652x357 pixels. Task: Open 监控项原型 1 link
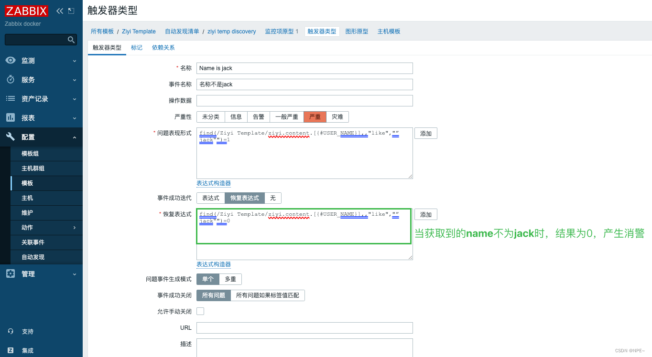click(282, 31)
